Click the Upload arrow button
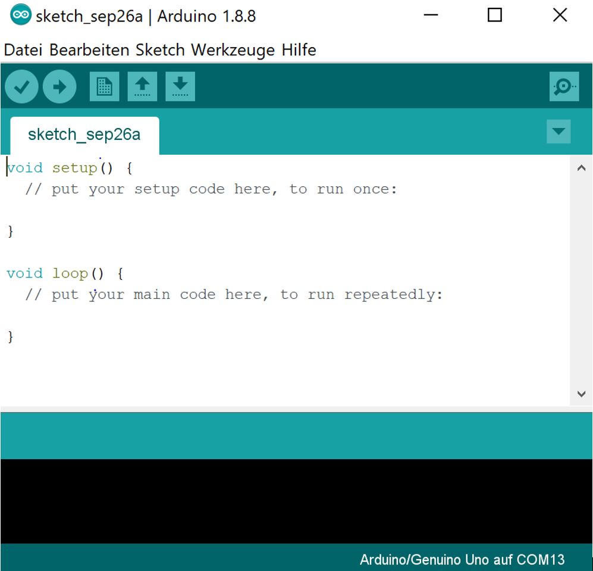Viewport: 593px width, 571px height. 59,87
